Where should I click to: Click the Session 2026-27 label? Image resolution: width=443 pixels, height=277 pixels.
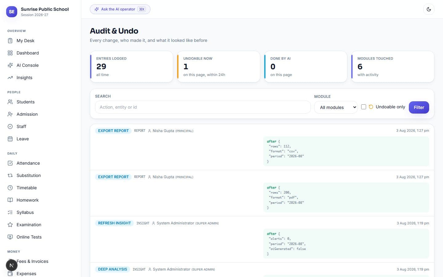pyautogui.click(x=34, y=15)
